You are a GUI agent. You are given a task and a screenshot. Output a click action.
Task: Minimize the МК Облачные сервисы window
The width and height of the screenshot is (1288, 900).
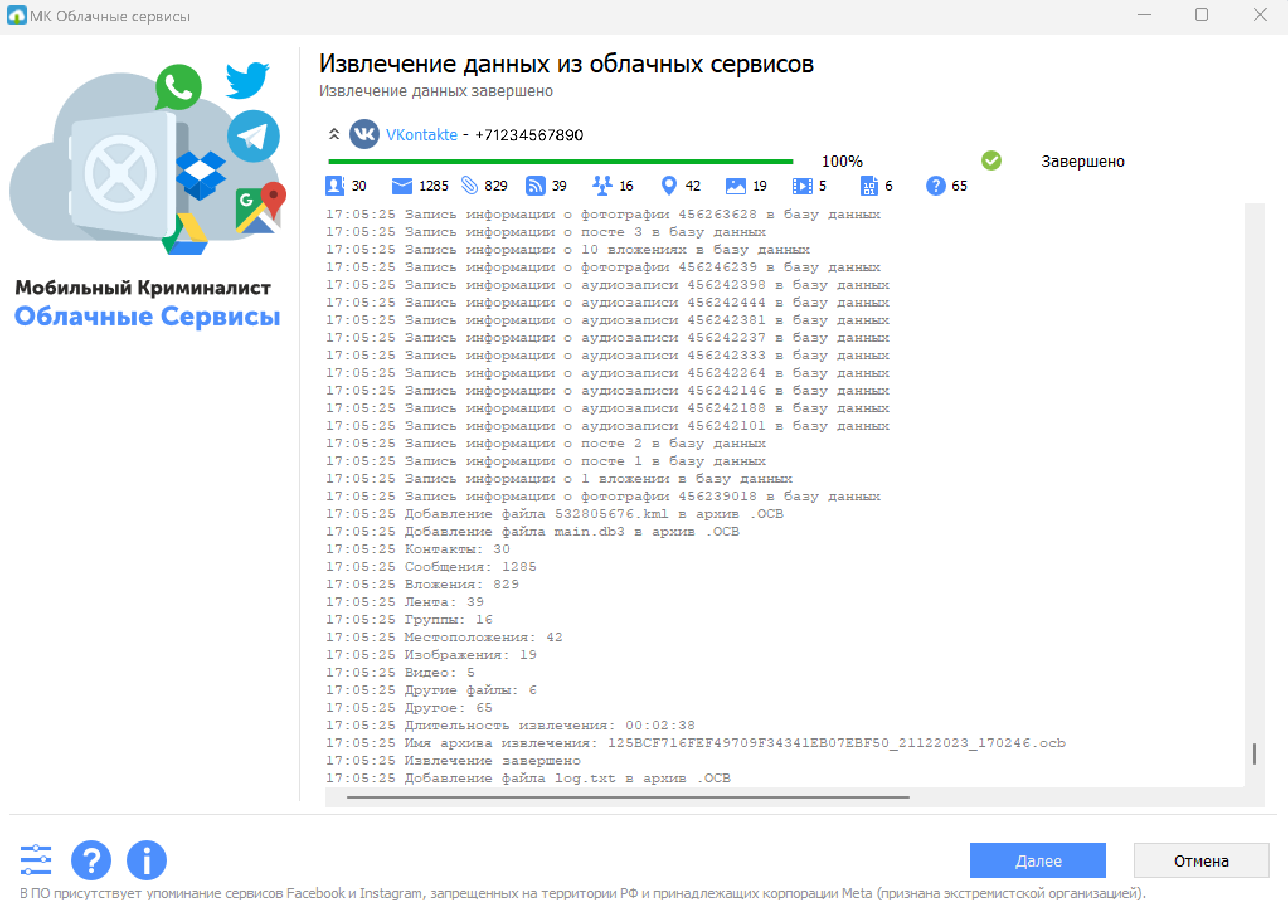1144,15
